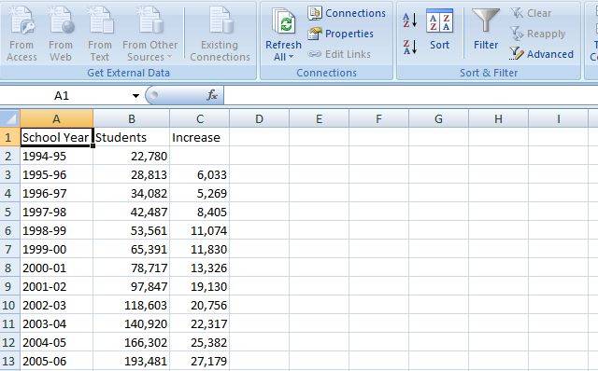The width and height of the screenshot is (598, 371).
Task: Click the Clear filter button
Action: (531, 13)
